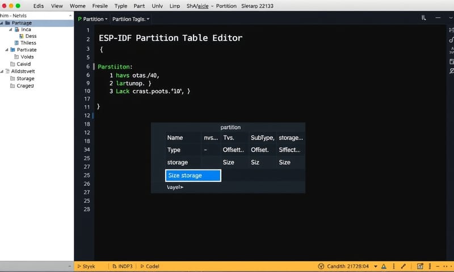Viewport: 454px width, 272px height.
Task: Click the nvs... cell in partition table
Action: (211, 138)
